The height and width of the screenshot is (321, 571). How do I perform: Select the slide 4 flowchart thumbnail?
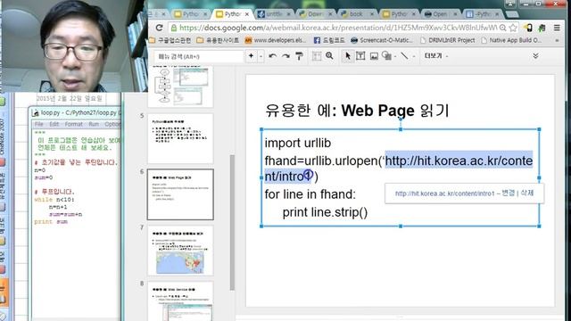(180, 86)
